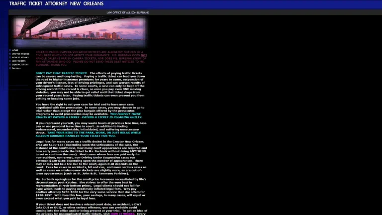Select CONTACT/PYMT in the sidebar

[x=20, y=65]
